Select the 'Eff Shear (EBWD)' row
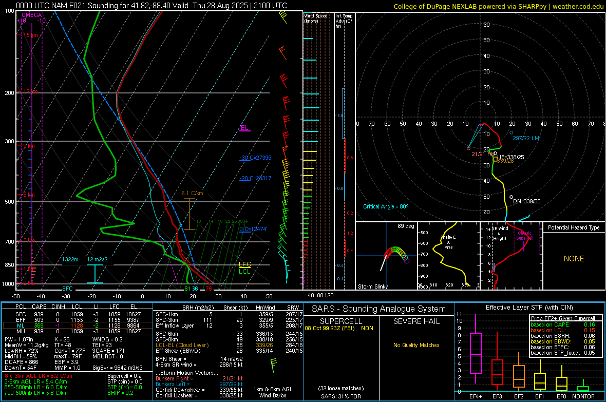The image size is (606, 402). tap(229, 351)
